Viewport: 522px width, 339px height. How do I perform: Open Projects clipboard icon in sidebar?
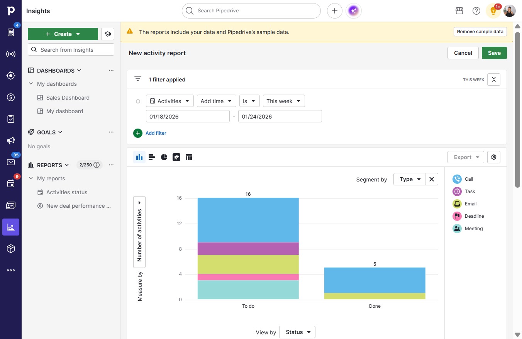(11, 119)
